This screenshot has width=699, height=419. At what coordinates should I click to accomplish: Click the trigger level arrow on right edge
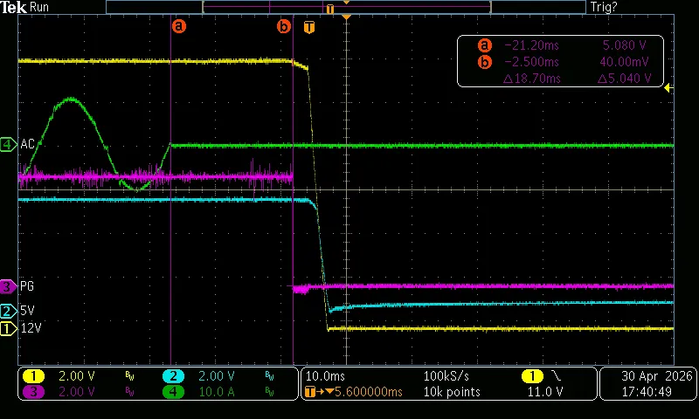tap(668, 88)
